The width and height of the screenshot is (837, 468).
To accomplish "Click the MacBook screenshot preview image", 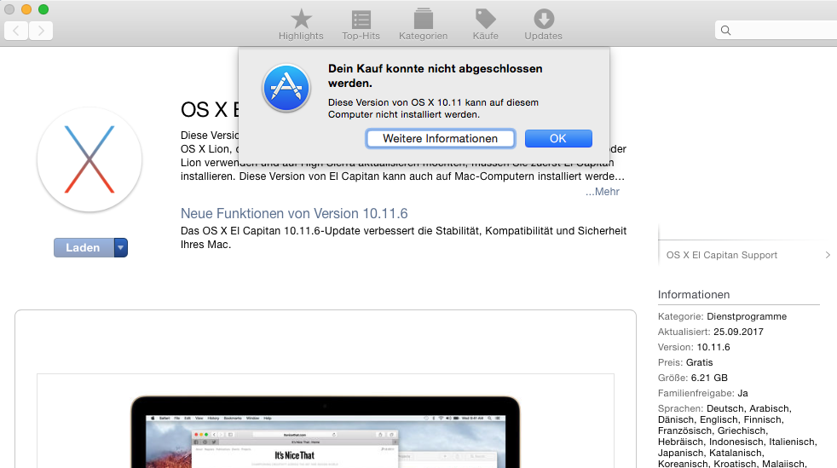I will click(x=326, y=431).
